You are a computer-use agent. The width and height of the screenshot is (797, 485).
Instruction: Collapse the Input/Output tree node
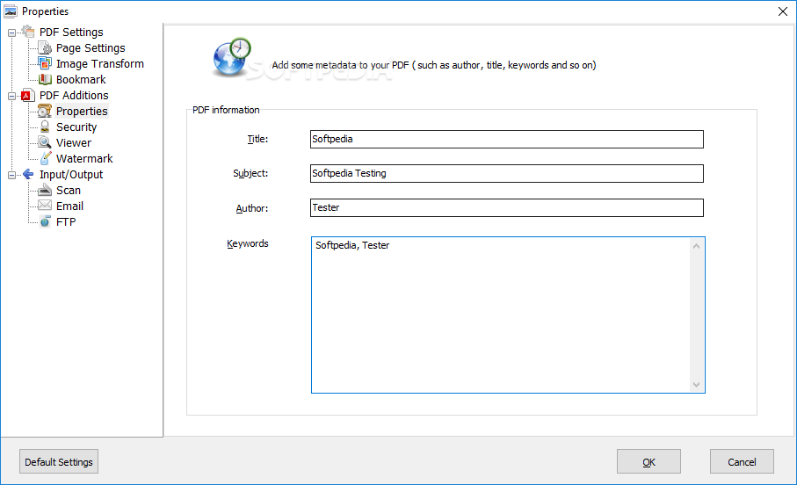[x=11, y=176]
